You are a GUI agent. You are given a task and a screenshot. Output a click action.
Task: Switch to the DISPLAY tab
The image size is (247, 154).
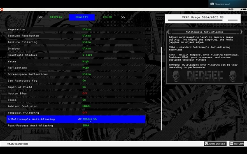click(56, 17)
